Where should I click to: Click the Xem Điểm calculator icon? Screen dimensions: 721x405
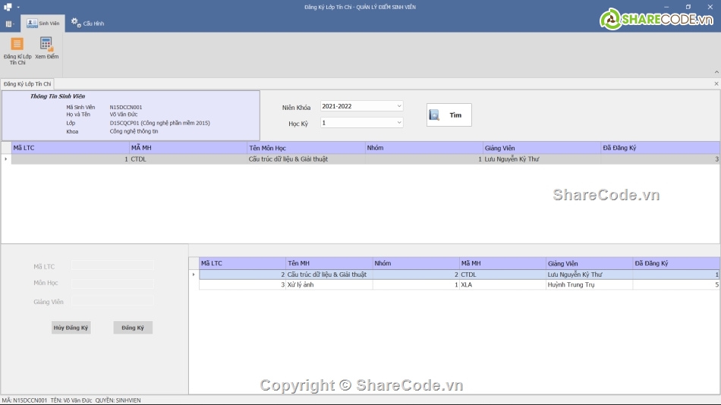46,45
